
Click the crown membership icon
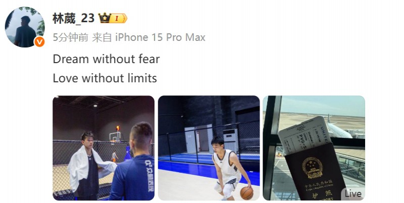[x=105, y=18]
